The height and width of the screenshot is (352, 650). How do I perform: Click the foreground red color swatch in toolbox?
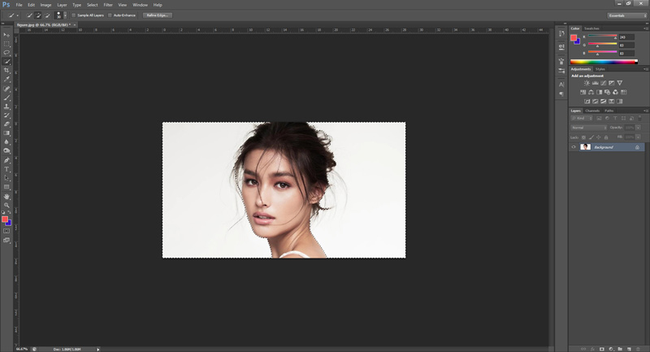pos(5,219)
